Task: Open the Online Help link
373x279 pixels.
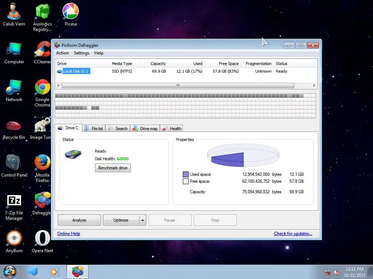Action: pyautogui.click(x=68, y=234)
